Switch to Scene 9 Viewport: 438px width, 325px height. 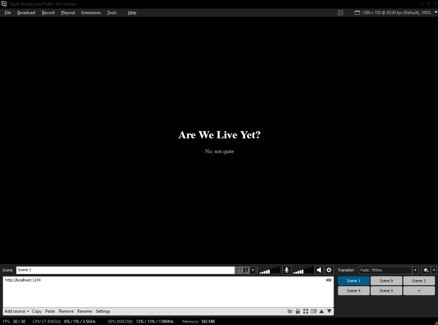pos(386,281)
